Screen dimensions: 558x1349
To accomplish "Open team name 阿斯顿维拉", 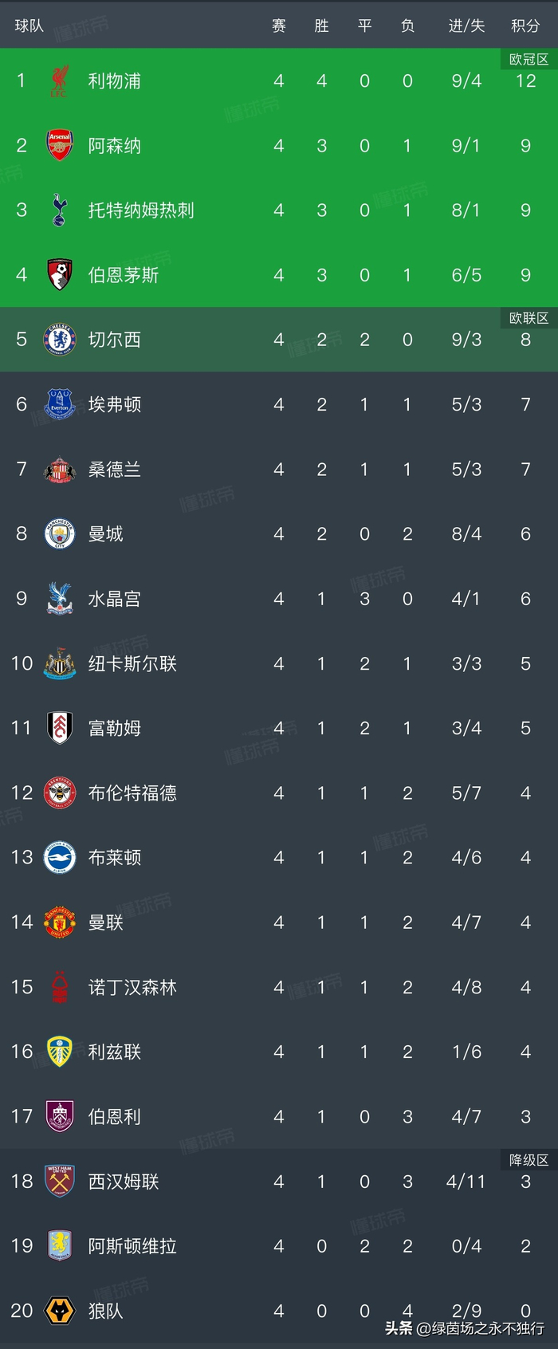I will coord(132,1246).
